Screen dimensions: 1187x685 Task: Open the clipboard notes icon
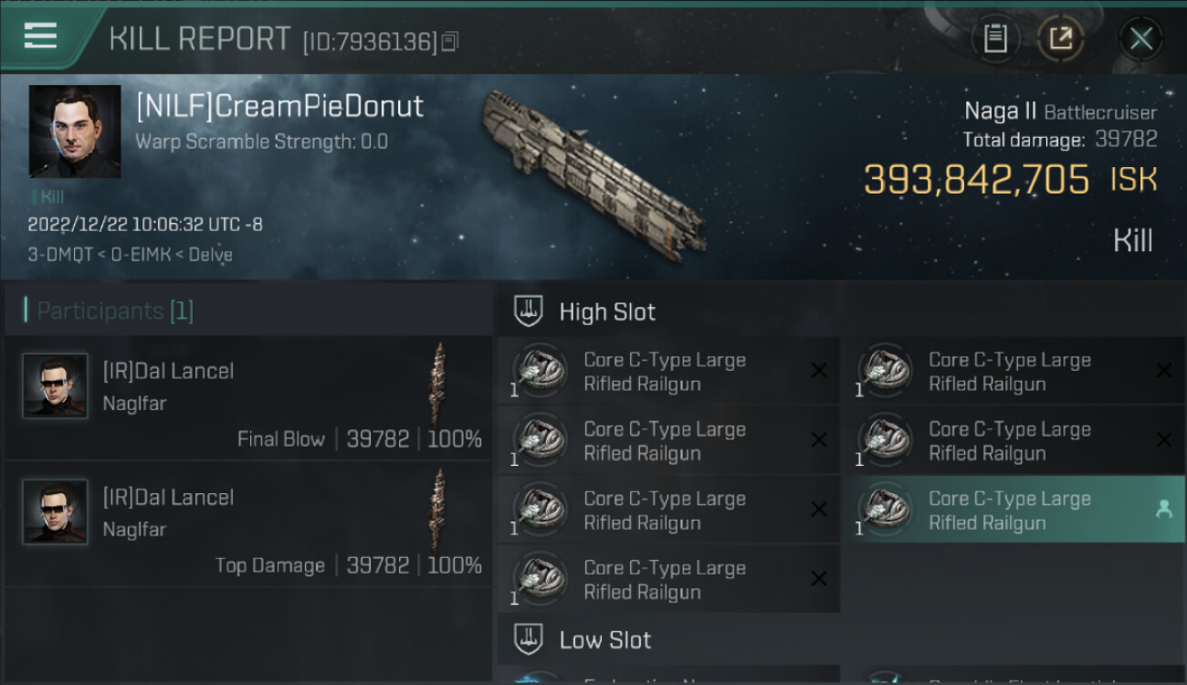pos(995,39)
